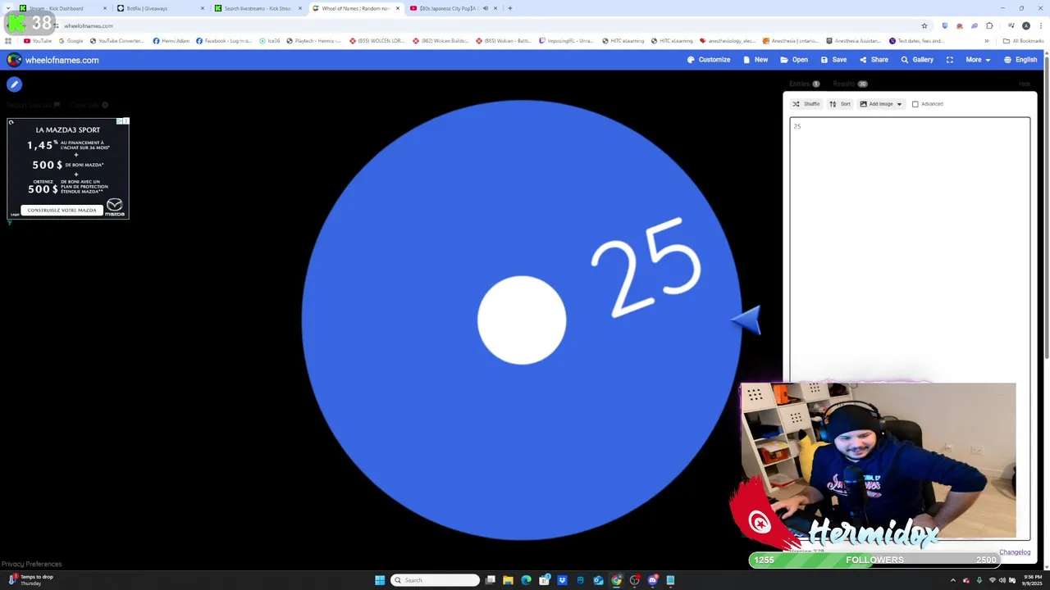Open YouTube Converter bookmark

116,41
